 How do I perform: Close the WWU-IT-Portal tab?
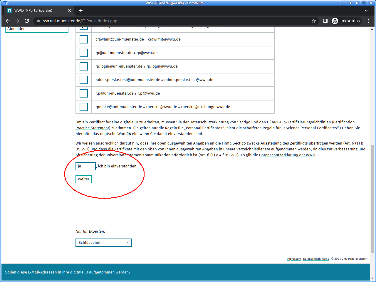pos(70,11)
